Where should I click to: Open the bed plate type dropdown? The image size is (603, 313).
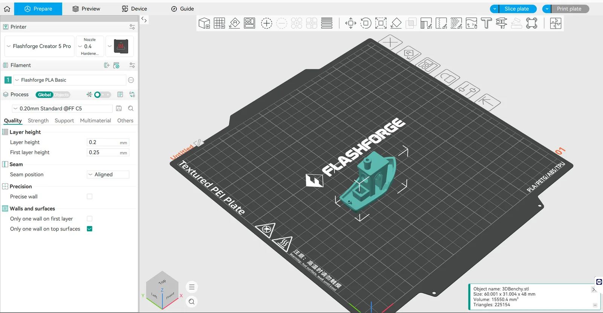click(119, 46)
